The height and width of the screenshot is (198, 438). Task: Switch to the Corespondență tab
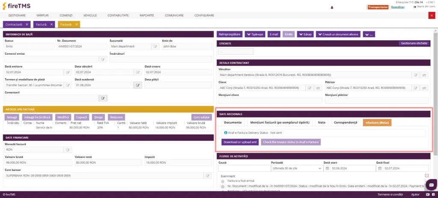pyautogui.click(x=346, y=123)
